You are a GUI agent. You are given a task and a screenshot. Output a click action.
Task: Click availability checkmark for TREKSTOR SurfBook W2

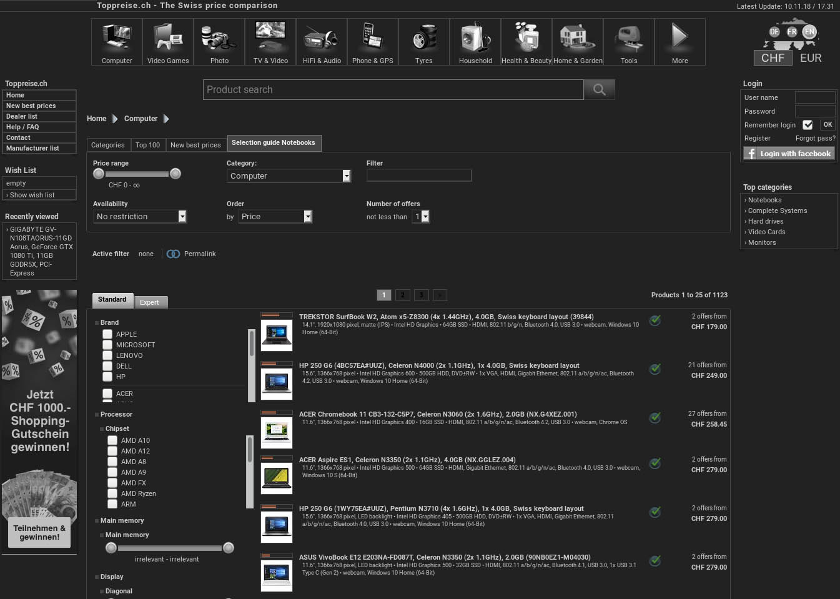pos(655,320)
